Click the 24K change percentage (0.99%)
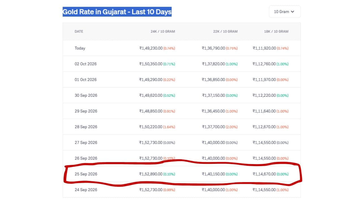 (x=169, y=190)
